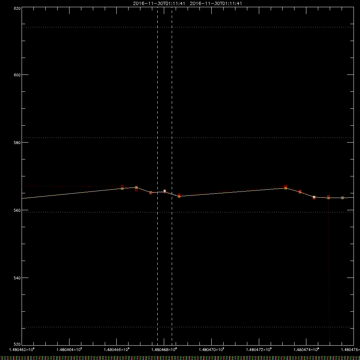The width and height of the screenshot is (360, 360).
Task: Click the 1.480466×10⁹ x-axis label
Action: click(x=117, y=350)
